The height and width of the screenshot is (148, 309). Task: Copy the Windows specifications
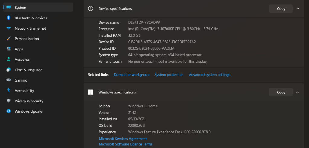click(281, 92)
